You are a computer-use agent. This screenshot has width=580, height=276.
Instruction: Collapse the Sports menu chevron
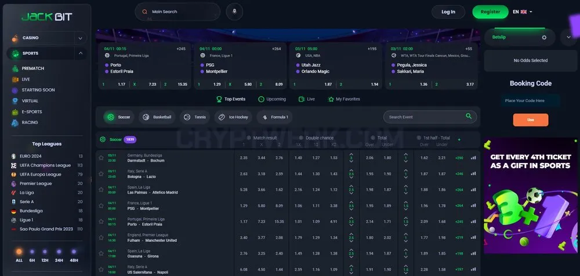(80, 53)
